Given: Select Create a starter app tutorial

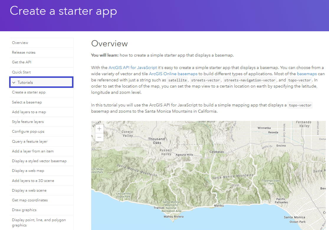Looking at the screenshot, I should [x=29, y=92].
